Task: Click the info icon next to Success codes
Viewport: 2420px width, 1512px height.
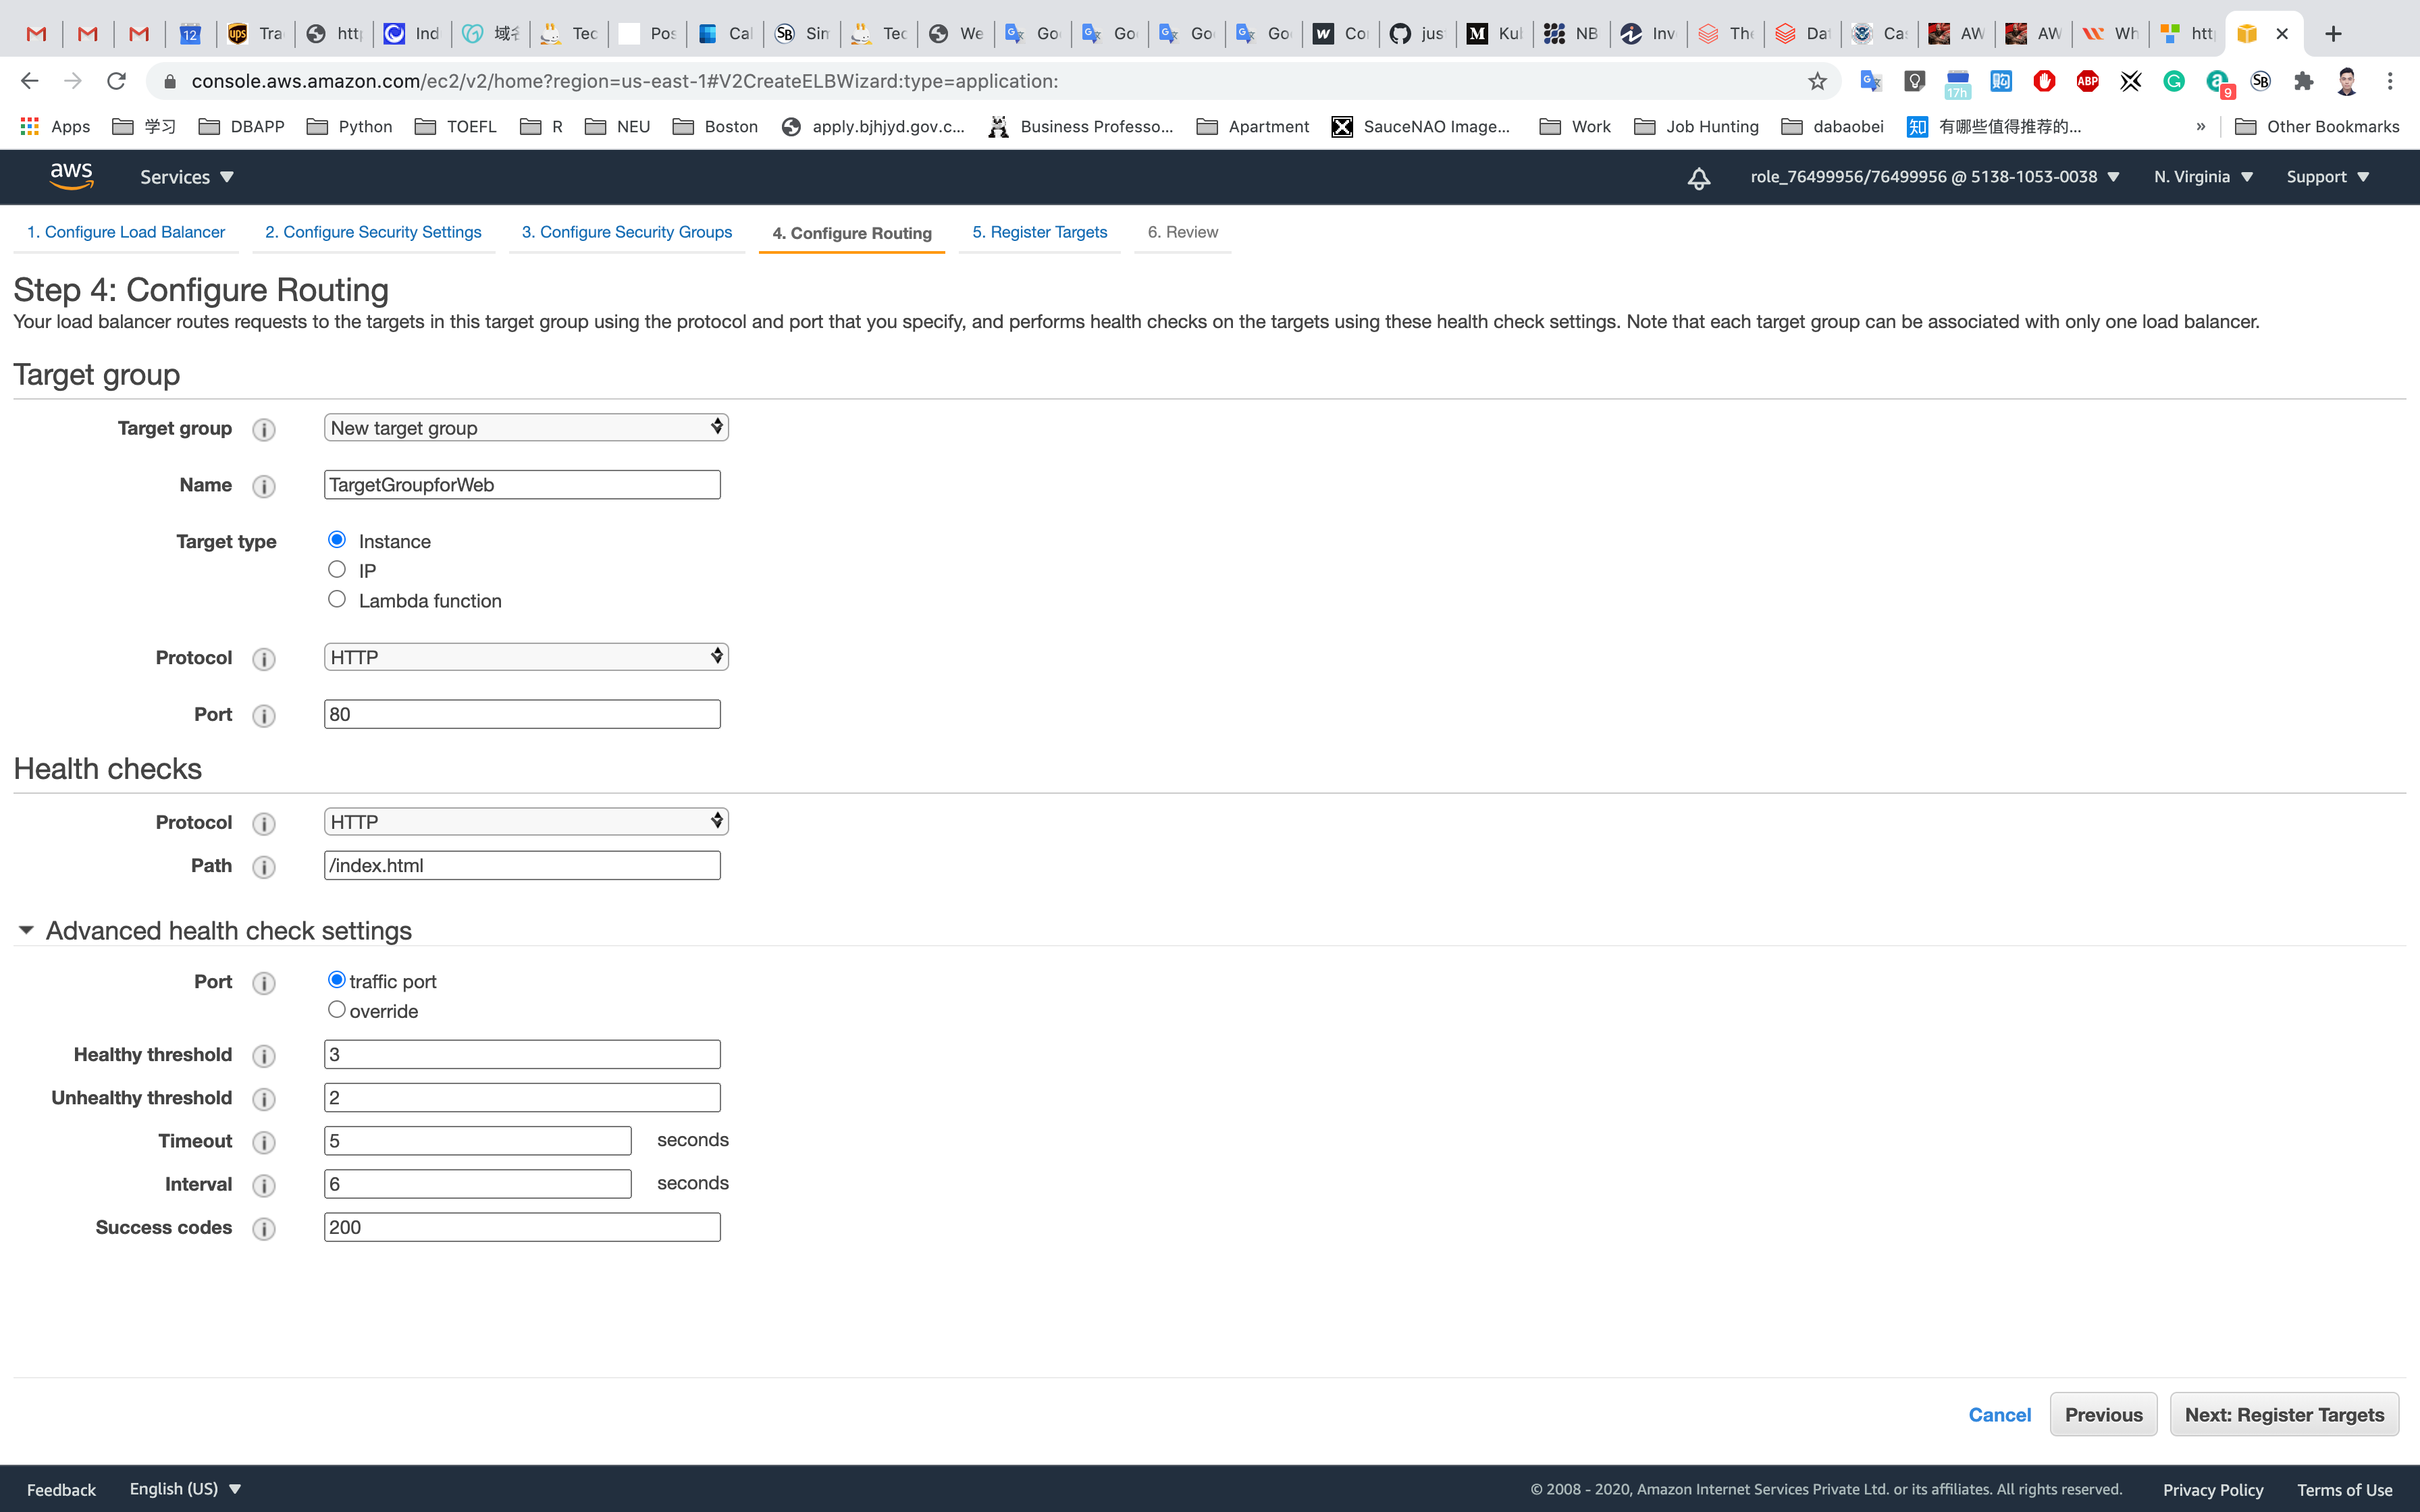Action: (264, 1229)
